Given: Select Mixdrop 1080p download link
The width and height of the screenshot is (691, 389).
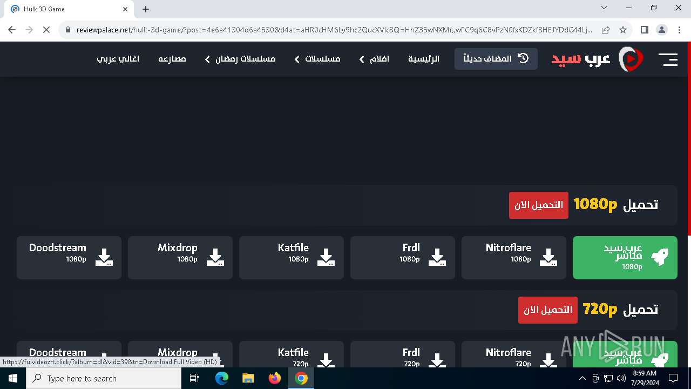Looking at the screenshot, I should (x=180, y=258).
